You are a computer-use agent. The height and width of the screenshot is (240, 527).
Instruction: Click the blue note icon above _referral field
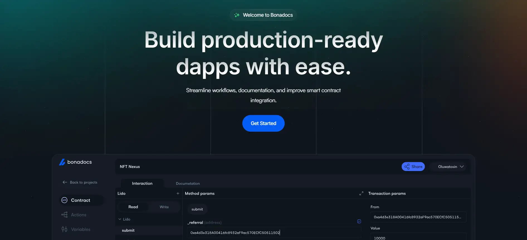pyautogui.click(x=359, y=221)
